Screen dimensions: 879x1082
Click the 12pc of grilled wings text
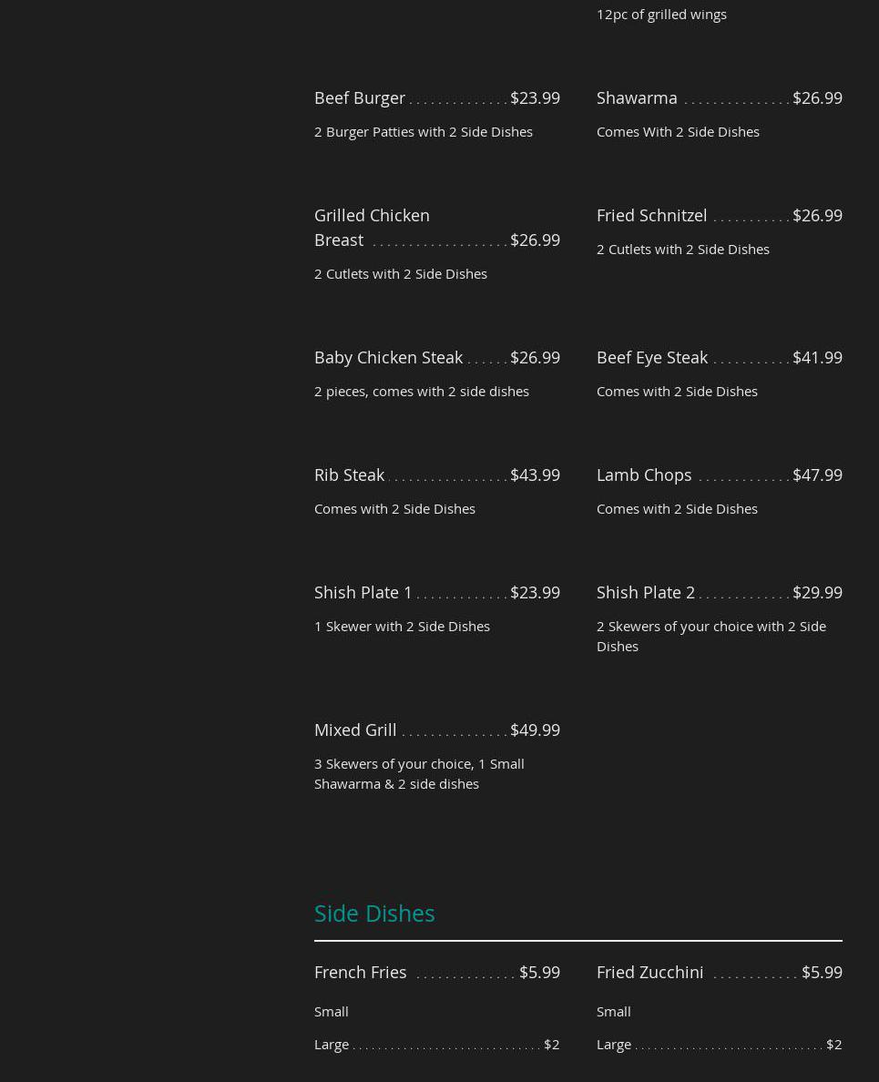(x=661, y=14)
